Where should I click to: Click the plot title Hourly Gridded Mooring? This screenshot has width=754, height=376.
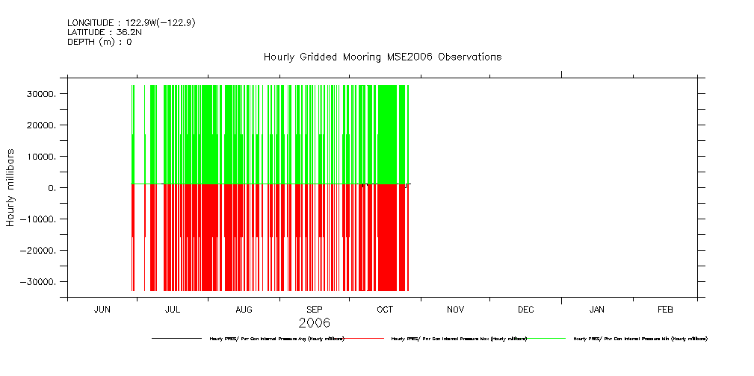382,57
